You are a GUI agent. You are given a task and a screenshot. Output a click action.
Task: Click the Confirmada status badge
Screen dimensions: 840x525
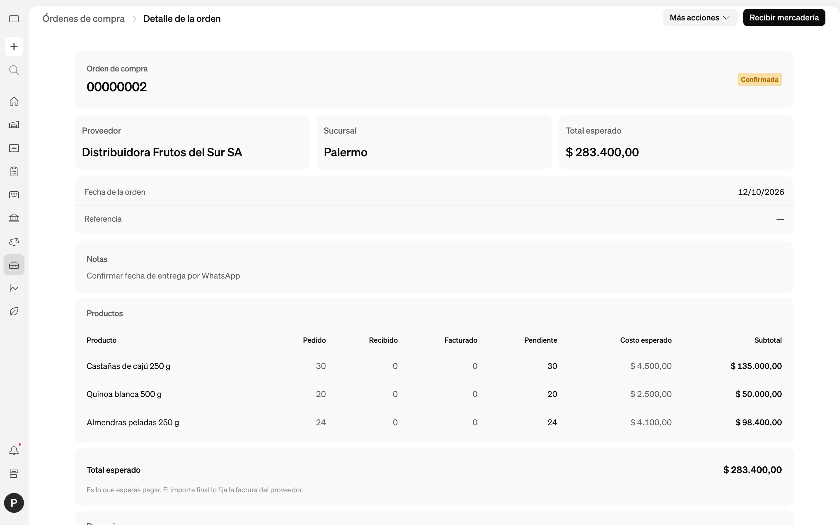coord(759,80)
